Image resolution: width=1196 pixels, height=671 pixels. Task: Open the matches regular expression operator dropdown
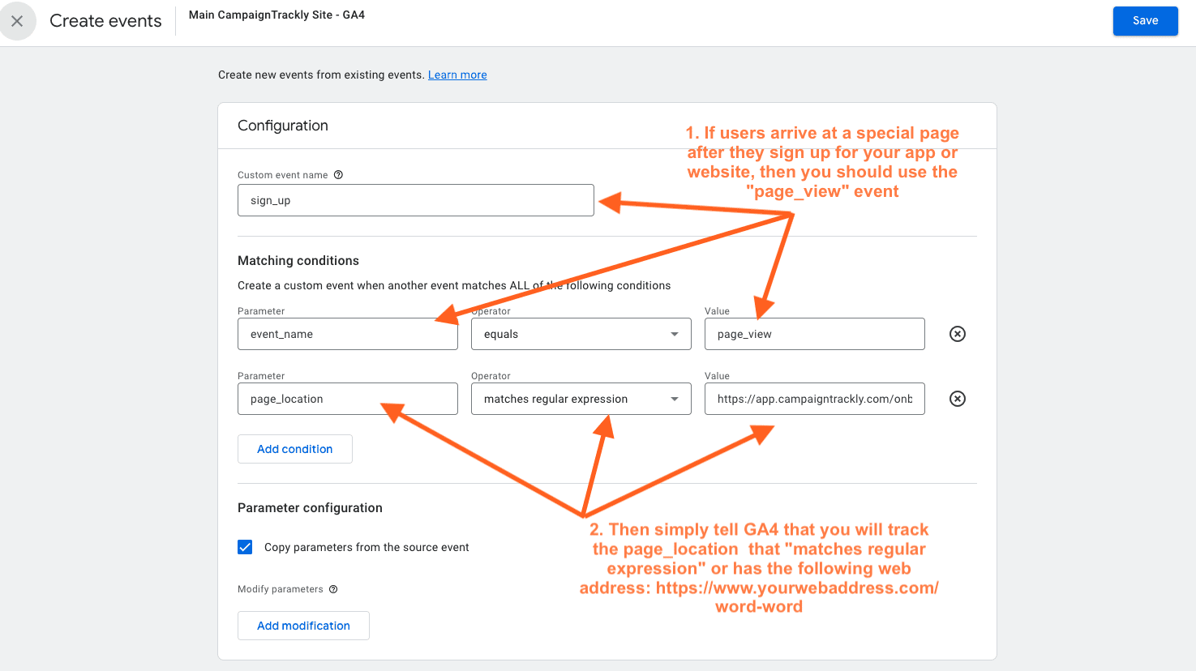[x=673, y=398]
